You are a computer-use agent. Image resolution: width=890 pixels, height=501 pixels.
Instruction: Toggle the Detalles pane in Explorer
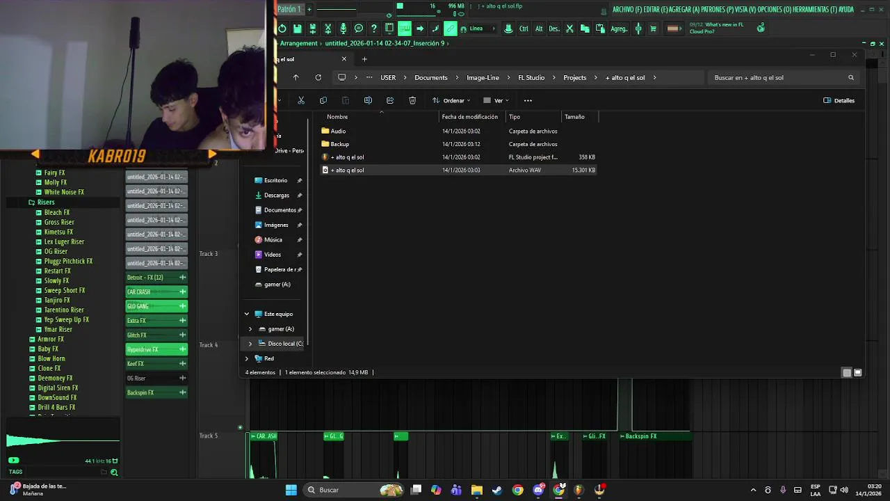coord(839,100)
